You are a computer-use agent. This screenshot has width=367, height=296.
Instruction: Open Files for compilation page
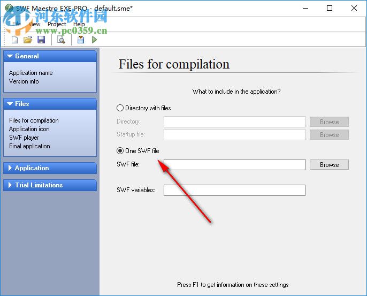coord(34,120)
